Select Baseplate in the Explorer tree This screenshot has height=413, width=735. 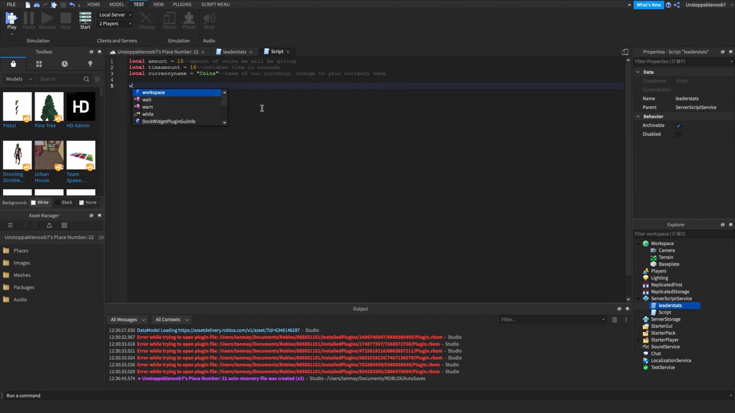pyautogui.click(x=668, y=264)
